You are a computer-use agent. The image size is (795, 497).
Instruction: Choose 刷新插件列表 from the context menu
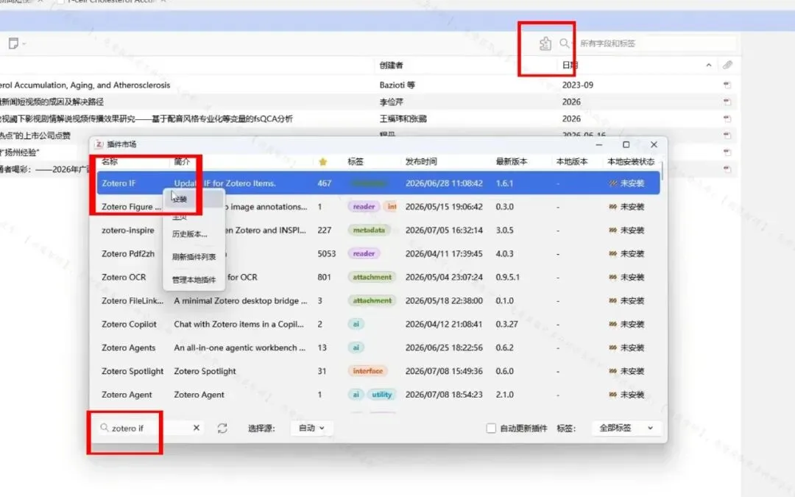[x=194, y=257]
